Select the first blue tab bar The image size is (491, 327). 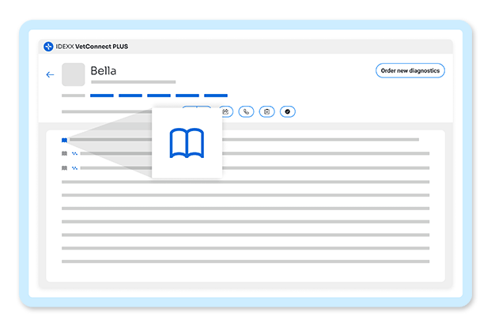pyautogui.click(x=102, y=96)
